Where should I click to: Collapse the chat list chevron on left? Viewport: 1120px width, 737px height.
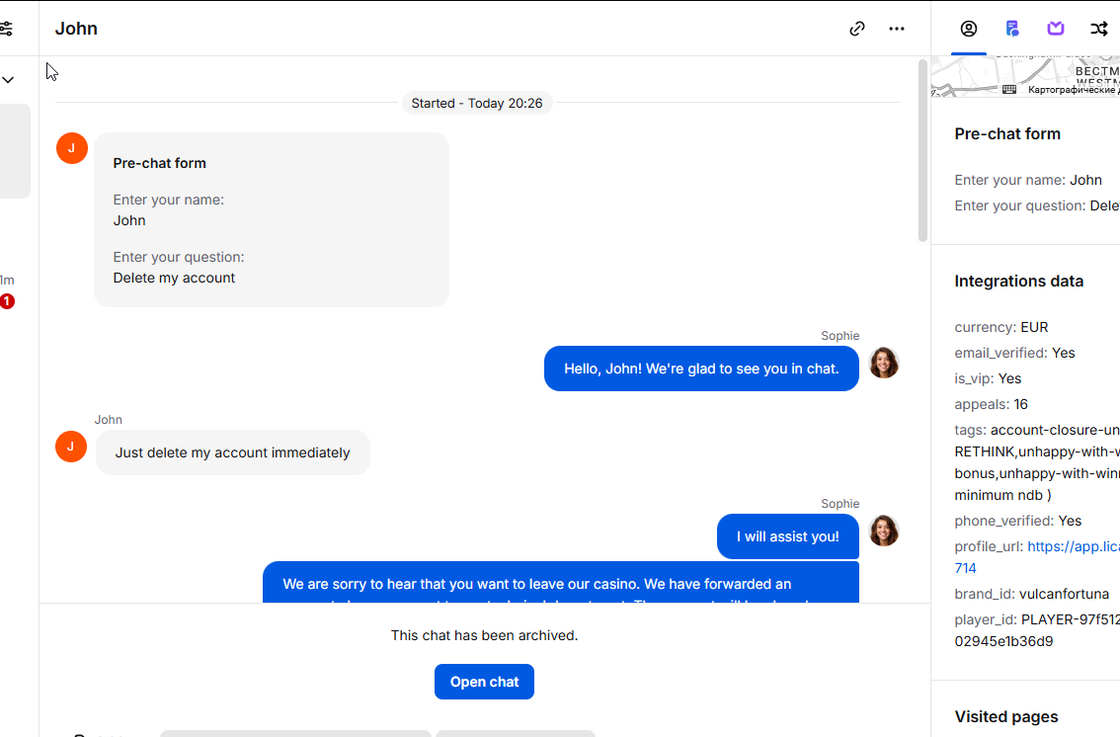8,80
